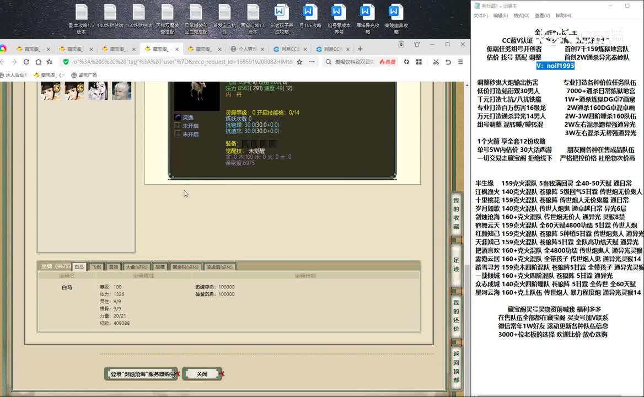
Task: Click the Notepad line starting 星河云海
Action: pyautogui.click(x=559, y=293)
